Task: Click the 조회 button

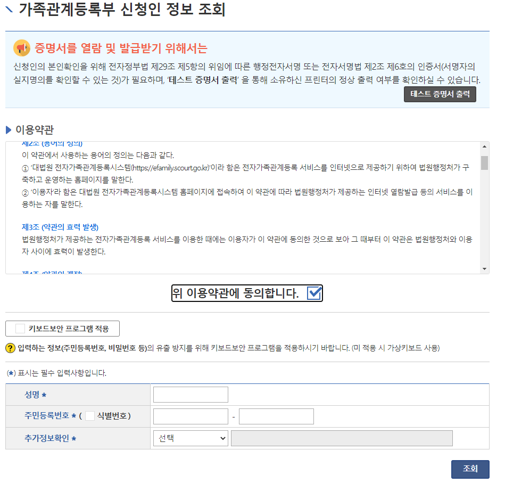Action: [470, 469]
